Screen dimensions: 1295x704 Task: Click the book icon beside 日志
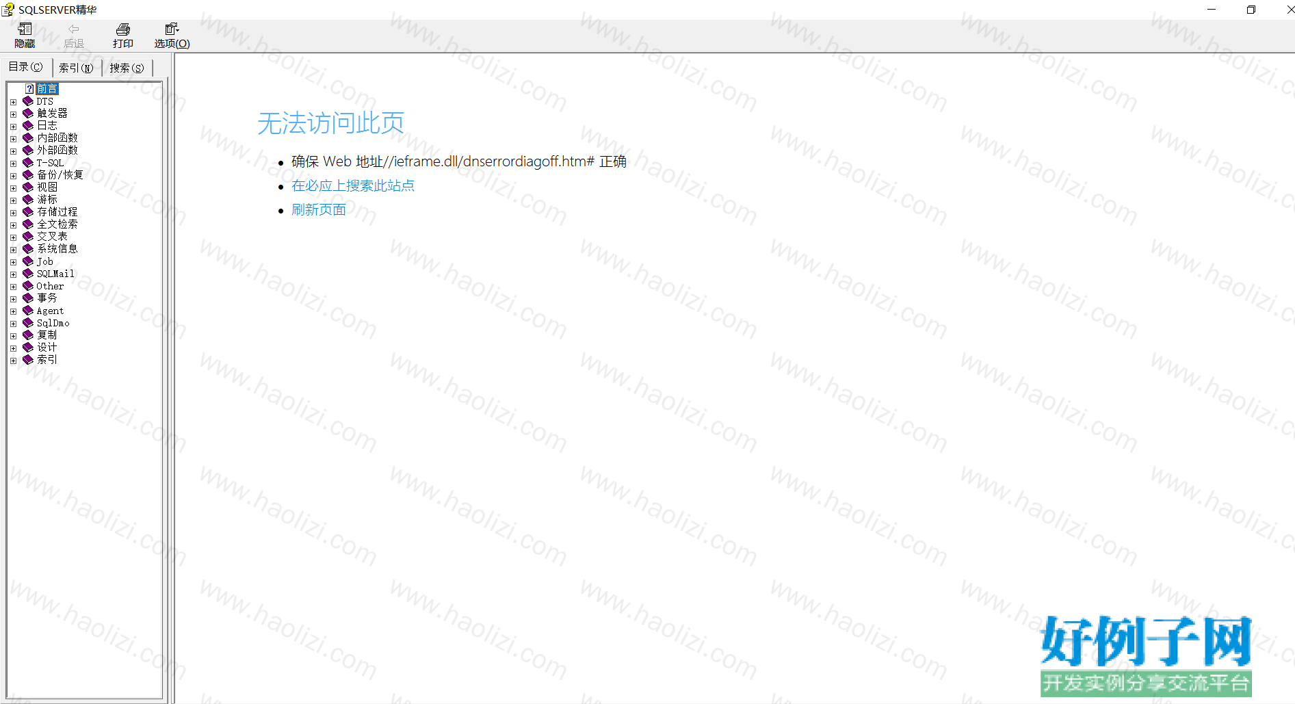28,126
